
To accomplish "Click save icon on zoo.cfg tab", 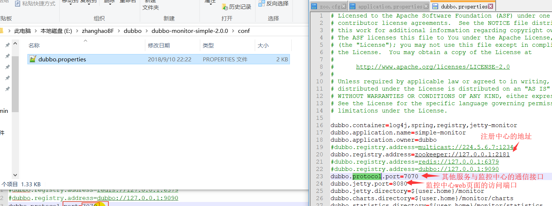I will point(314,7).
